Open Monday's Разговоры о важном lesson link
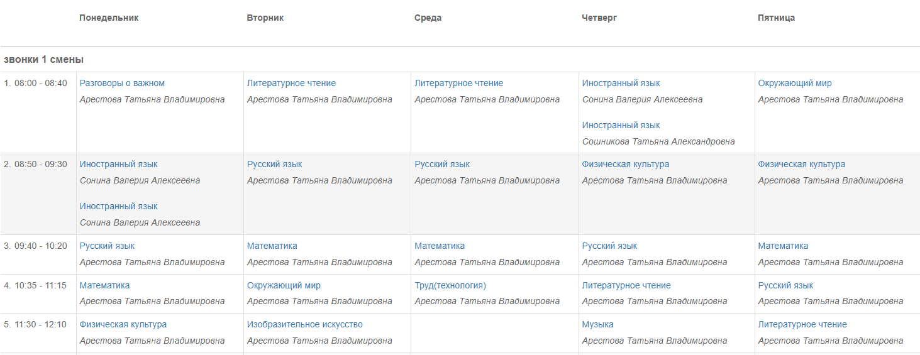Screen dimensions: 920x355 pyautogui.click(x=122, y=83)
